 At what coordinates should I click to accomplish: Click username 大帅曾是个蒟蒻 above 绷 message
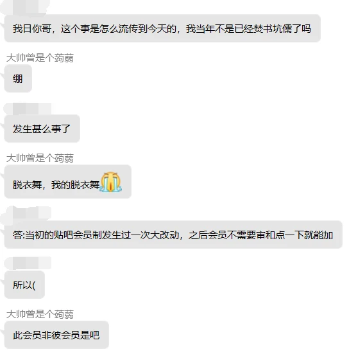coord(40,58)
